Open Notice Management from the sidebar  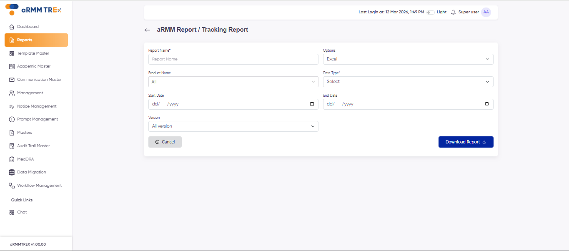(37, 106)
